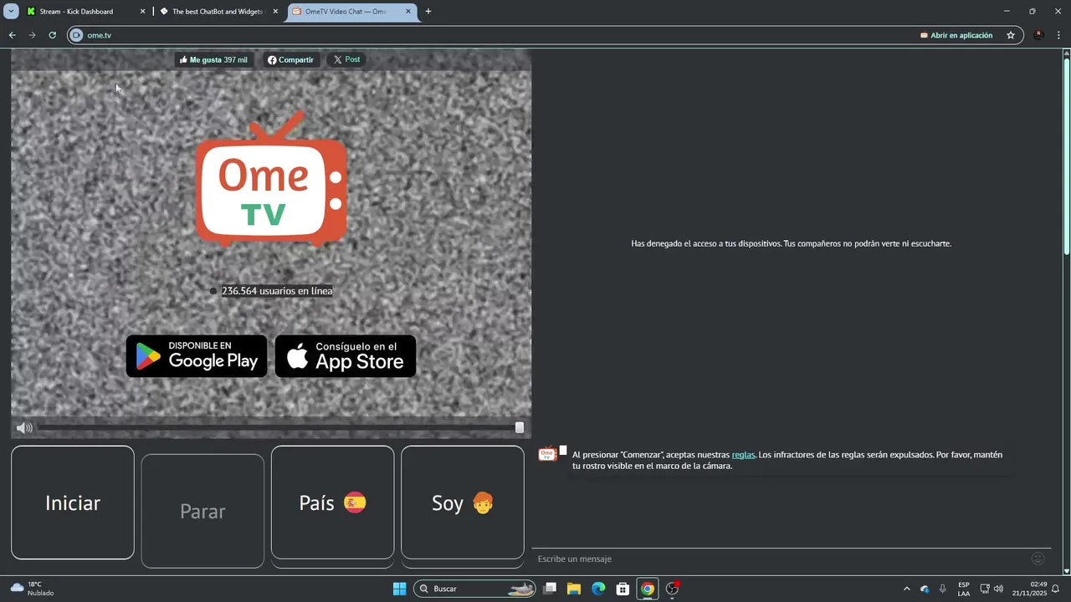Like the page with Me gusta button

(213, 60)
